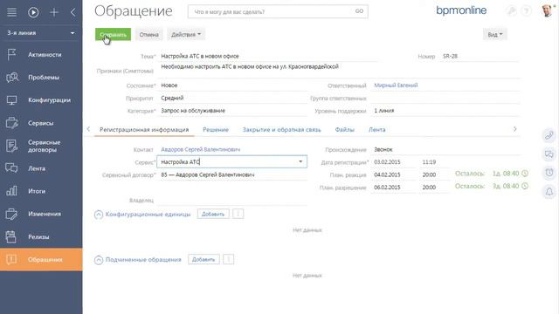This screenshot has height=314, width=559.
Task: Click the Признаки (Симптомы) text
Action: click(x=250, y=66)
